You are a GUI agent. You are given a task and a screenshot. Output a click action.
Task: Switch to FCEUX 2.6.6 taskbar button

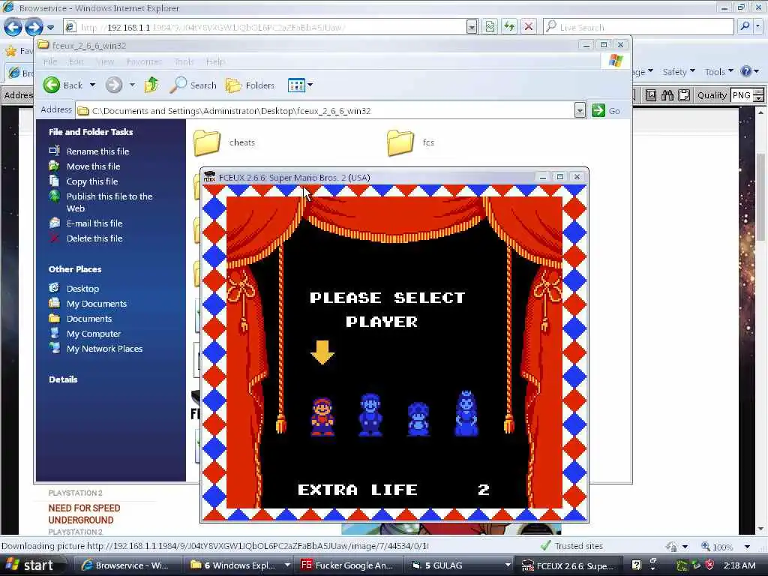tap(568, 565)
